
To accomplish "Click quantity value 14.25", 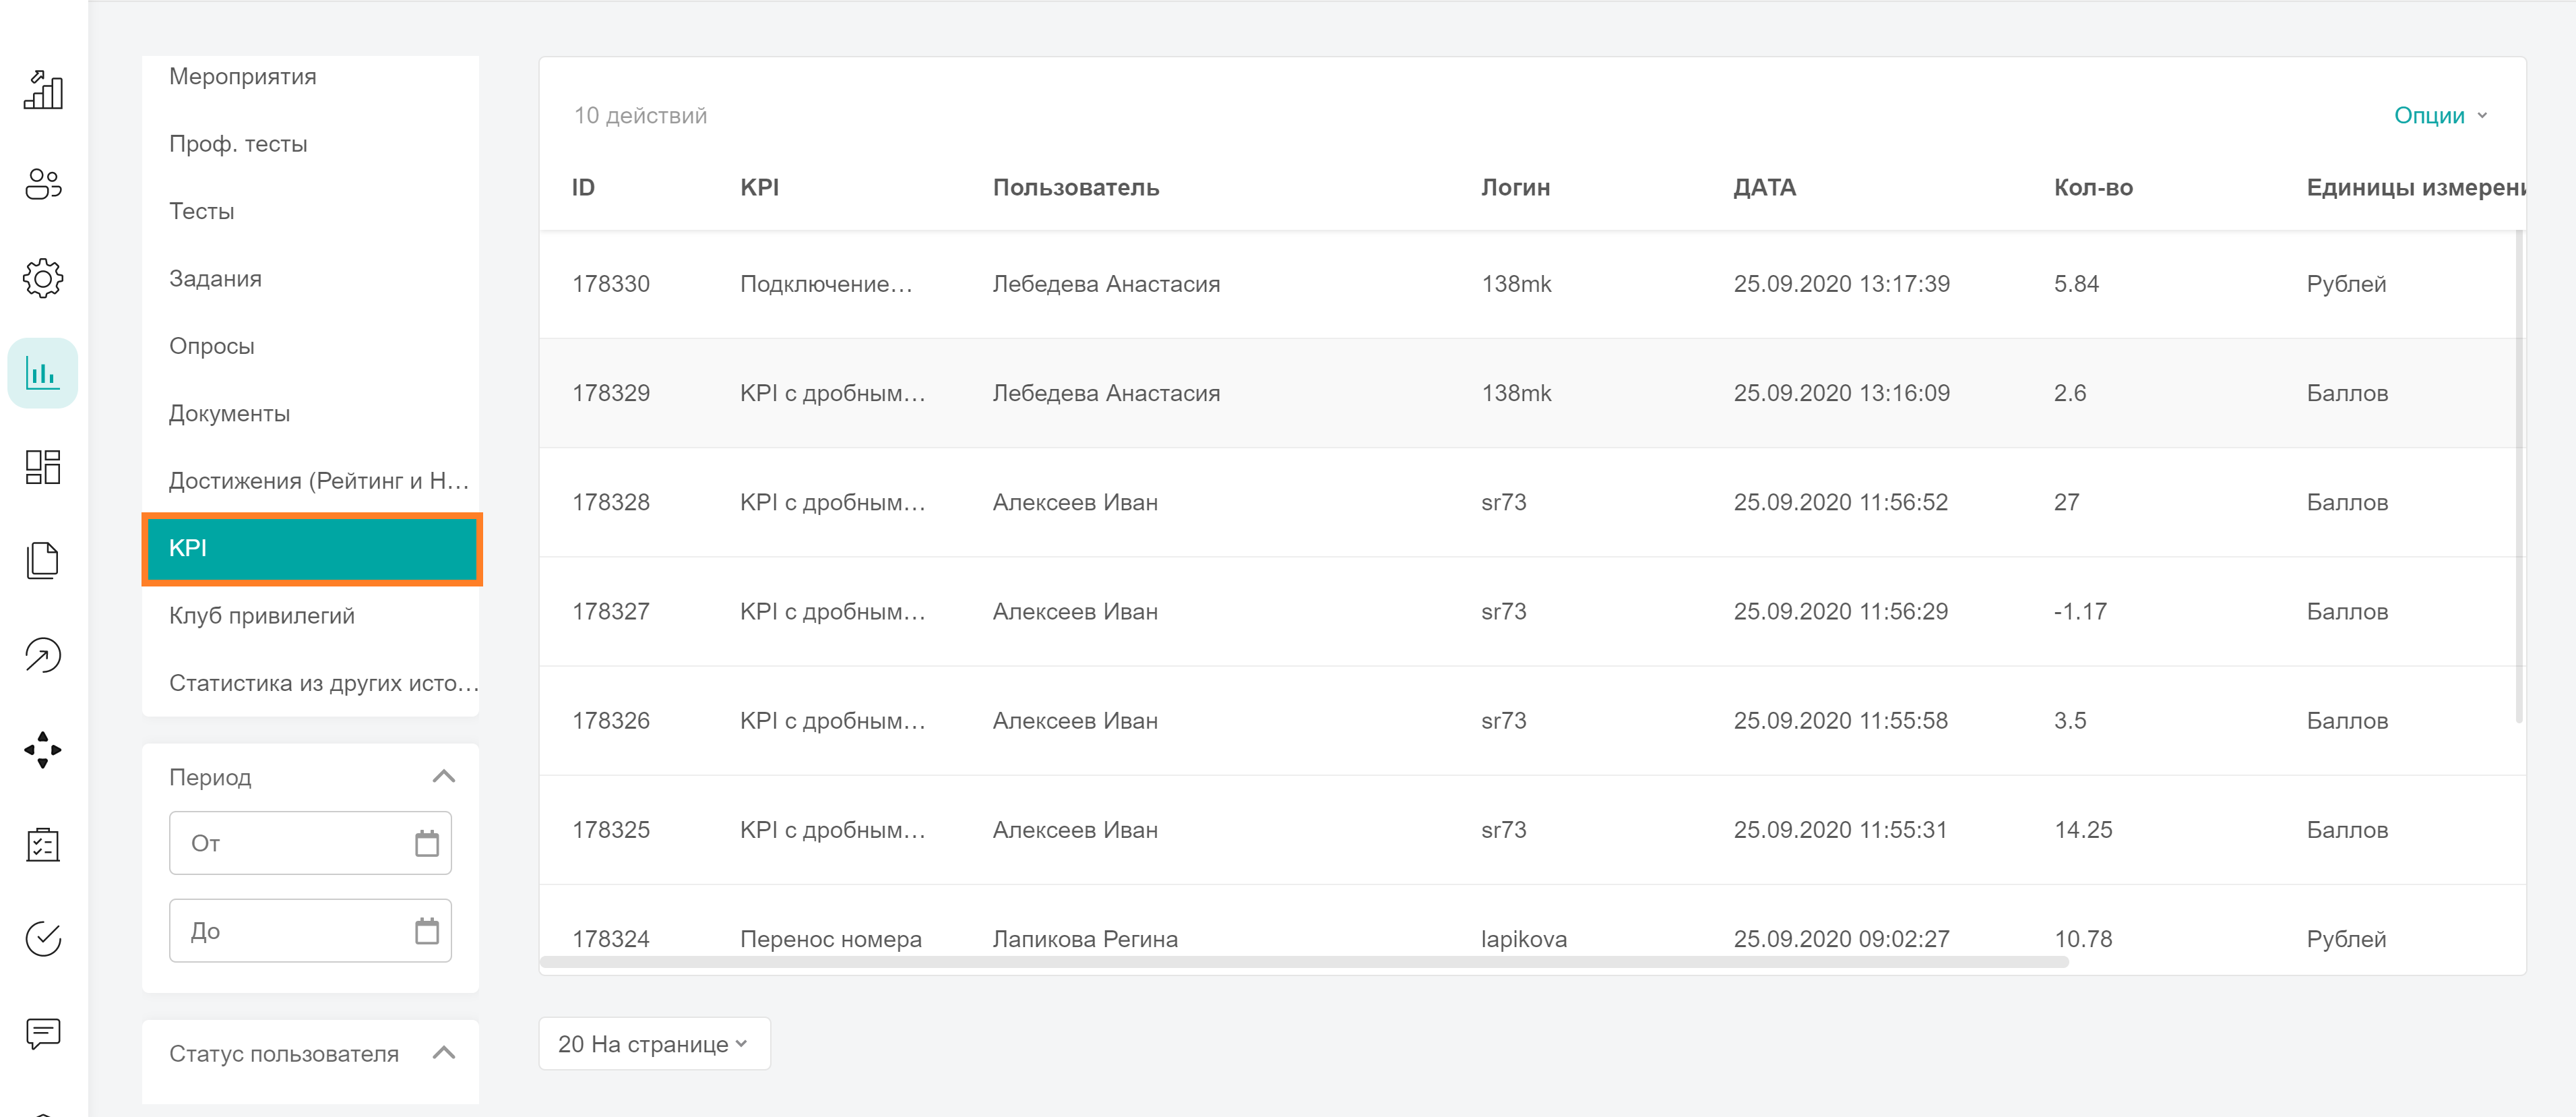I will [2083, 830].
